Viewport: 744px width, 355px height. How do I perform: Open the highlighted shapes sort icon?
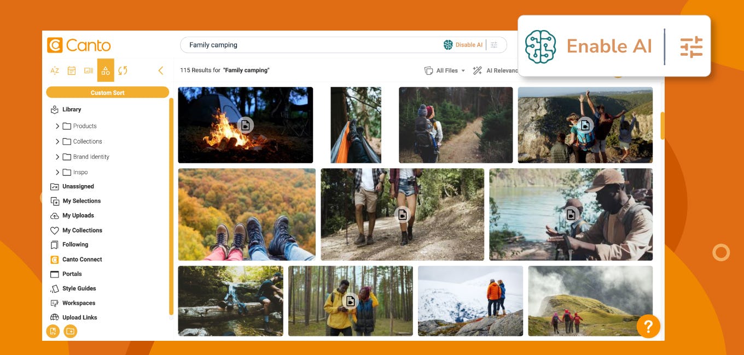[106, 70]
